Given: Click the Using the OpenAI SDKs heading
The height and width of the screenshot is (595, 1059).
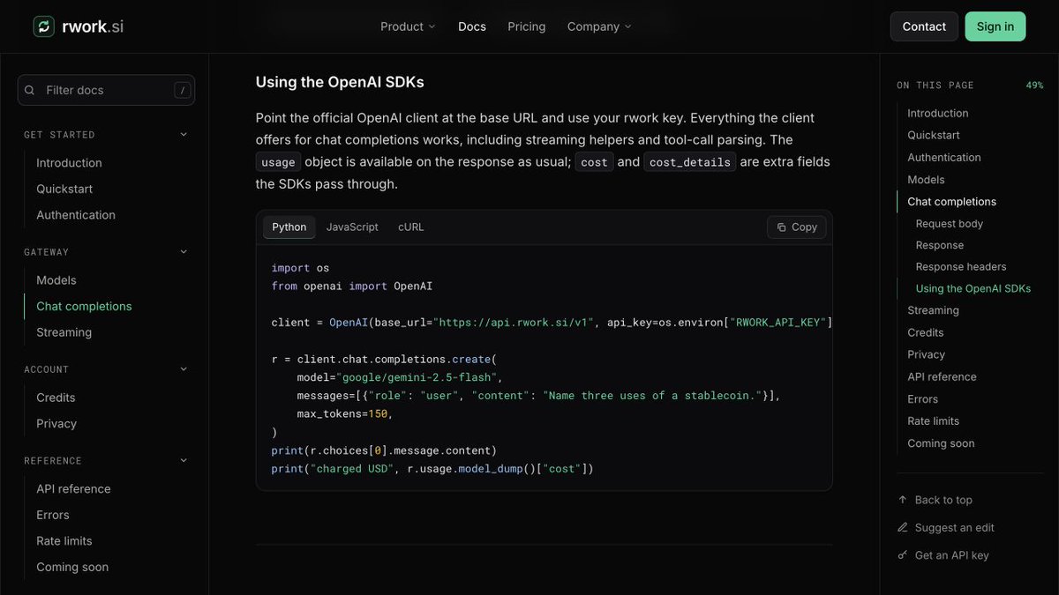Looking at the screenshot, I should [x=340, y=82].
